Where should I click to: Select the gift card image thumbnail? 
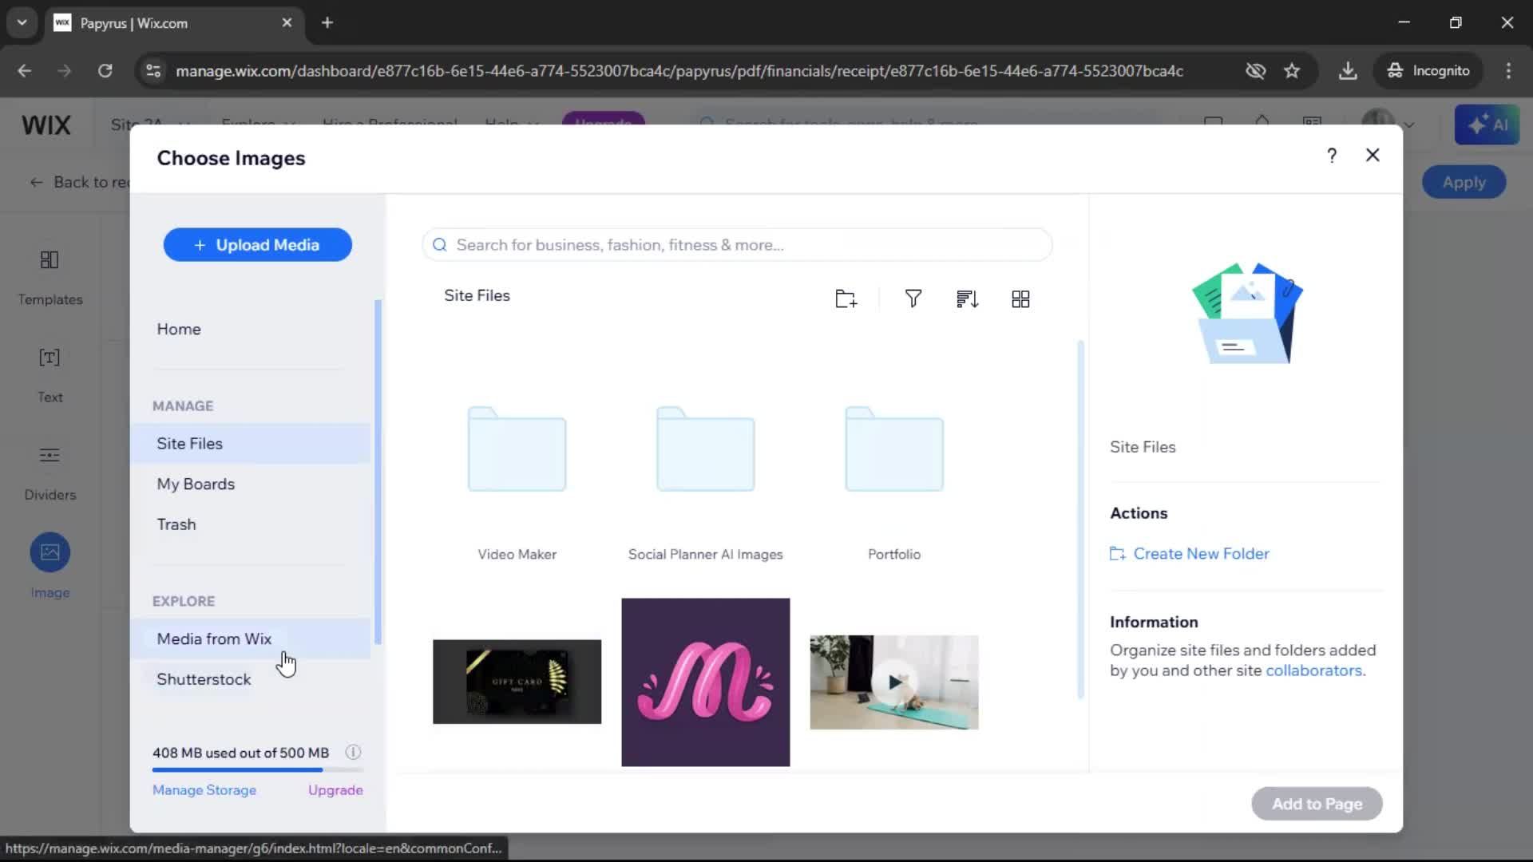click(517, 682)
